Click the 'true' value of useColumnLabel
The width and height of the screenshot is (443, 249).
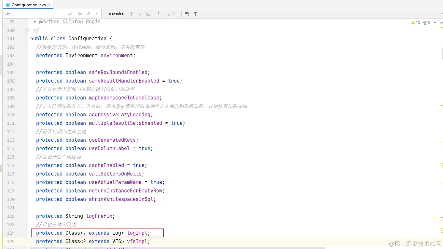tap(145, 148)
